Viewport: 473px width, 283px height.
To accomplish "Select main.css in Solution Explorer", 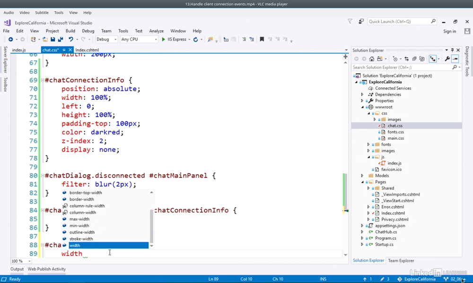I will click(x=395, y=138).
